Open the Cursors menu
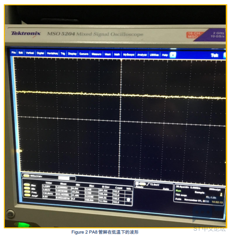This screenshot has height=236, width=230. click(84, 54)
